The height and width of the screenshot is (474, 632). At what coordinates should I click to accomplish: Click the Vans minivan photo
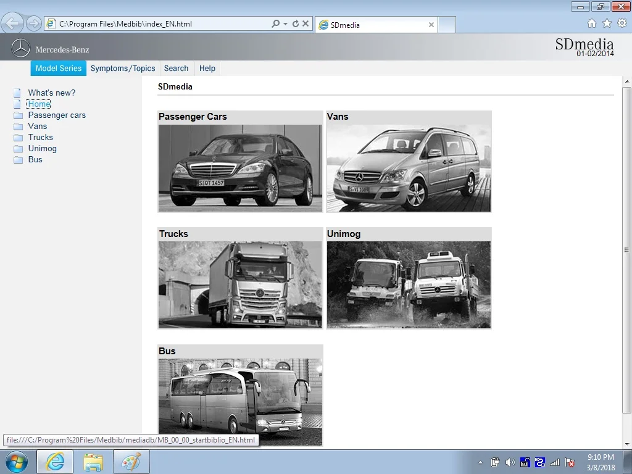[409, 168]
